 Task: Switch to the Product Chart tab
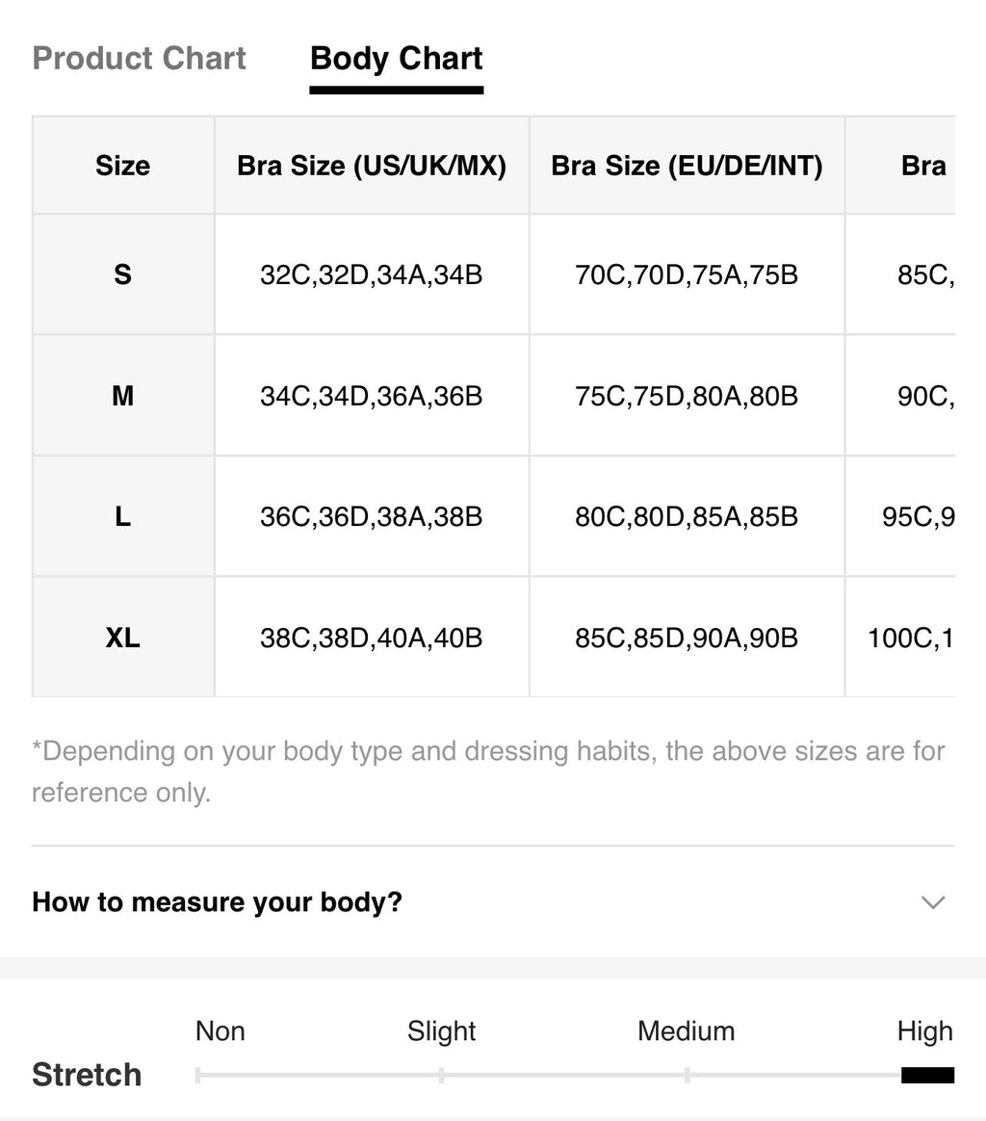[140, 58]
